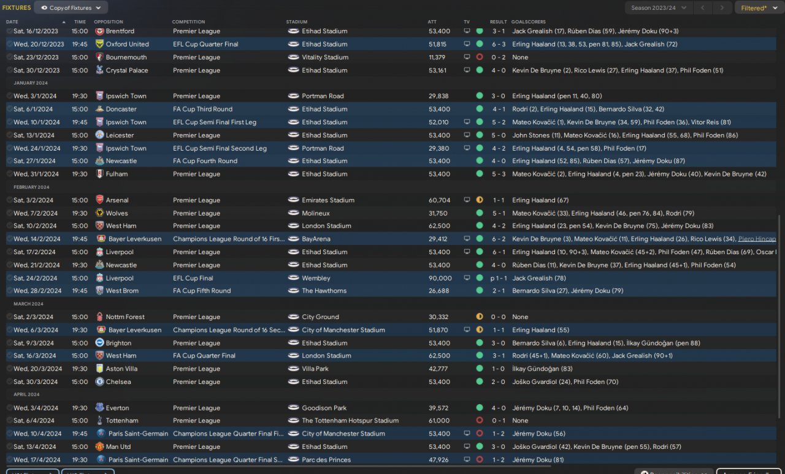This screenshot has height=474, width=785.
Task: Click the stadium icon beside Emirates Stadium
Action: 293,200
